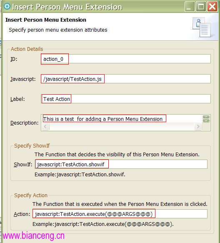The width and height of the screenshot is (220, 243).
Task: Click the 'Javascript:' field label
Action: point(23,79)
